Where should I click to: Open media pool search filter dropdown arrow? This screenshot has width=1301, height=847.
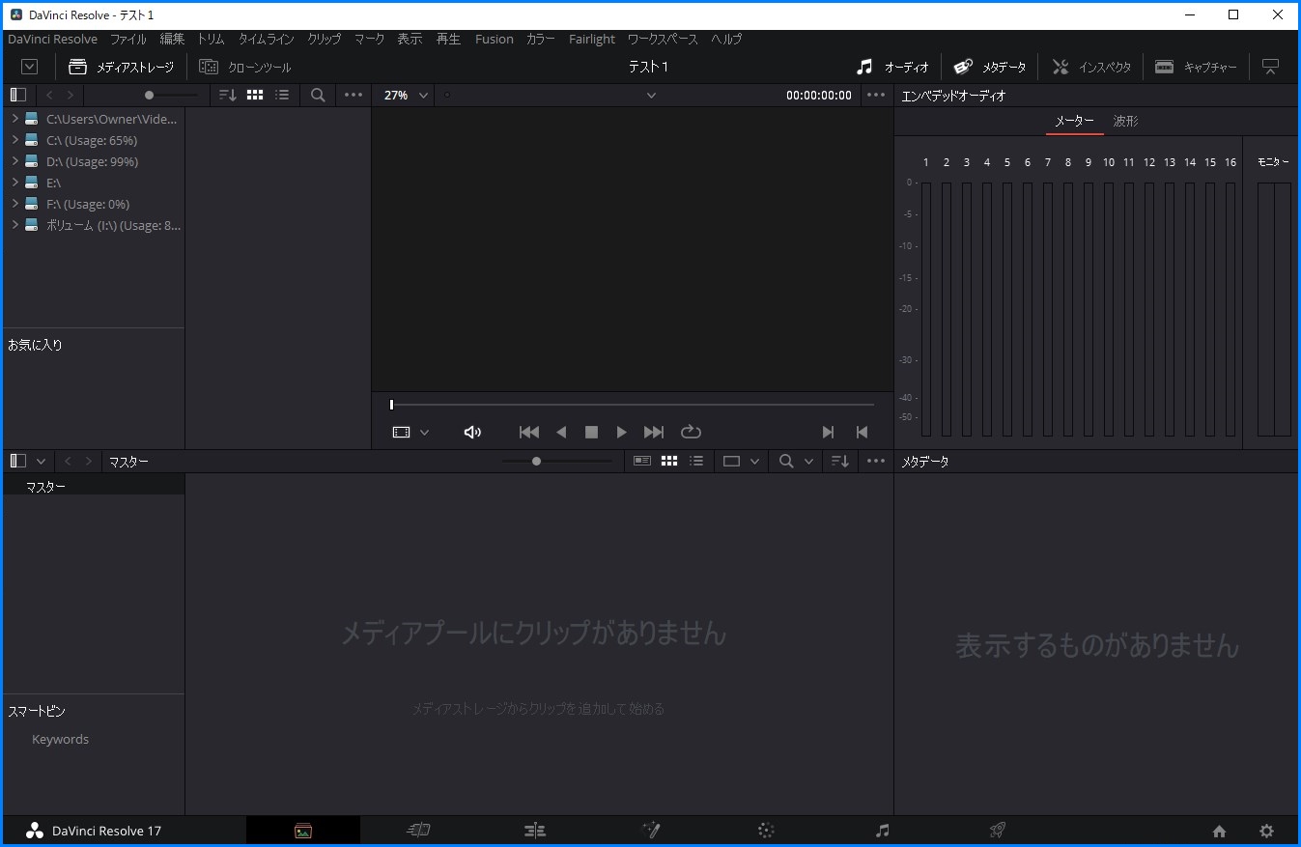click(808, 462)
